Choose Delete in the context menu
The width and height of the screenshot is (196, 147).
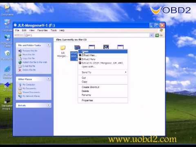click(x=103, y=91)
